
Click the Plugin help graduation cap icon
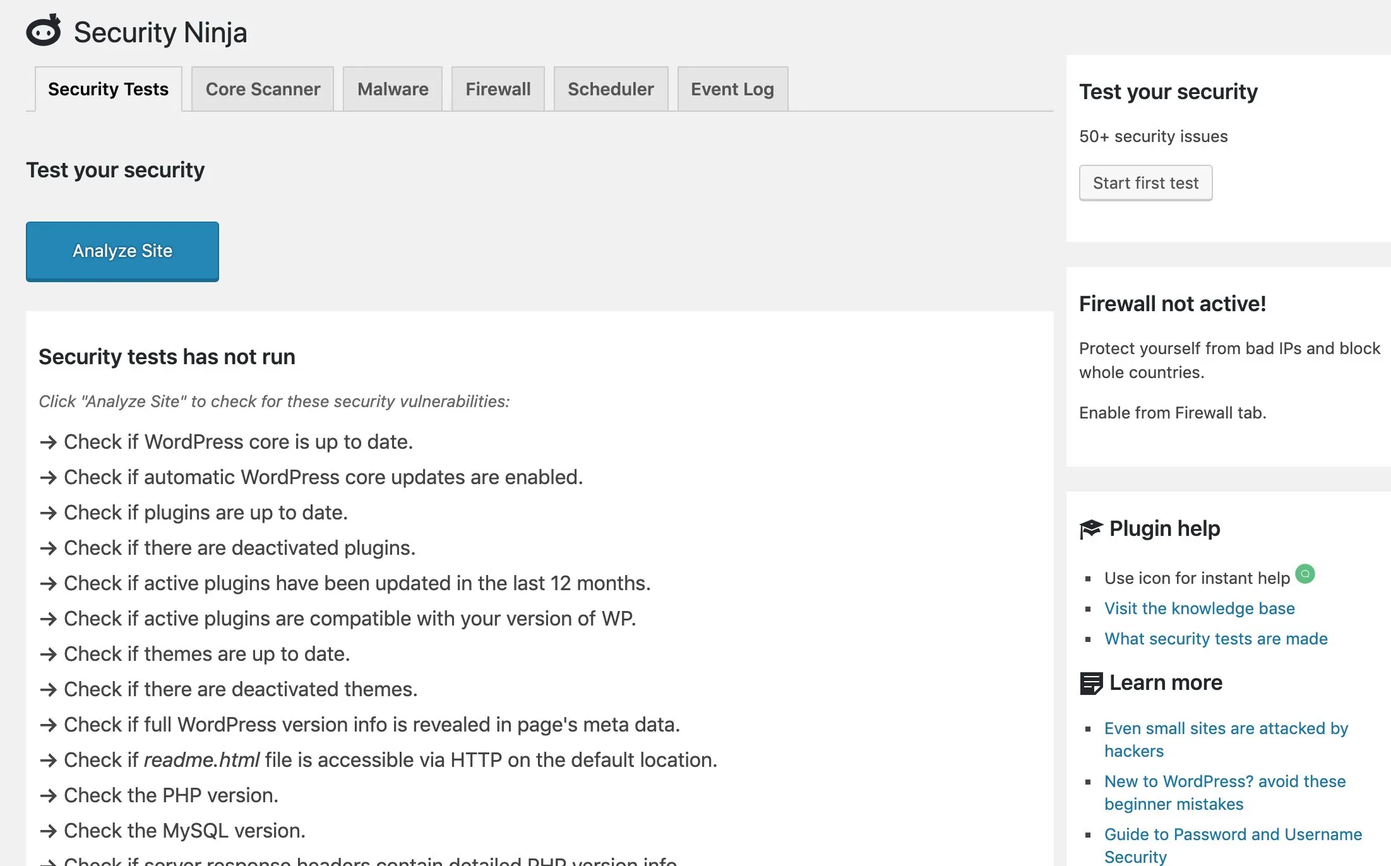tap(1090, 529)
